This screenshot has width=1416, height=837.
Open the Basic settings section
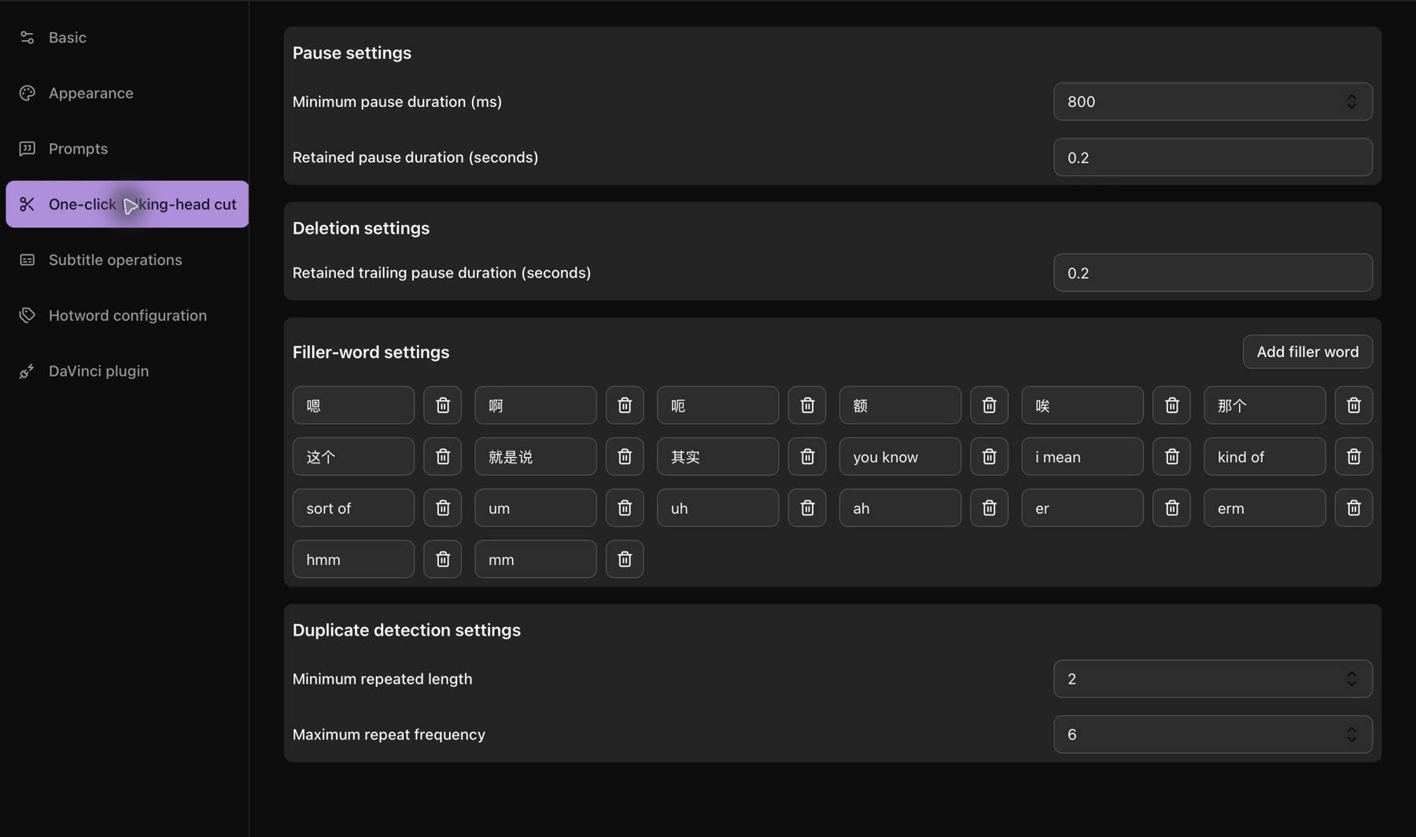[x=127, y=37]
